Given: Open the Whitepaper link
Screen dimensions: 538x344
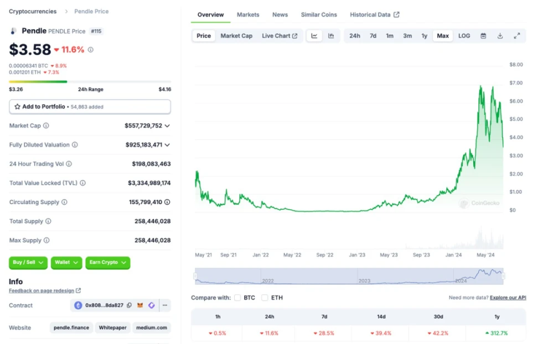Looking at the screenshot, I should click(x=113, y=328).
